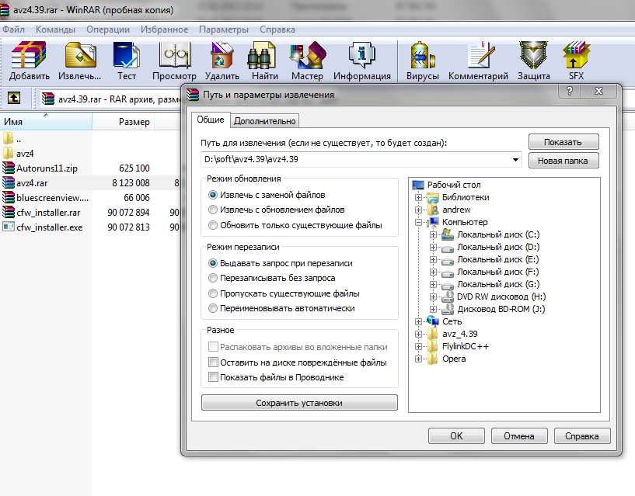Open the Параметры menu

(224, 29)
